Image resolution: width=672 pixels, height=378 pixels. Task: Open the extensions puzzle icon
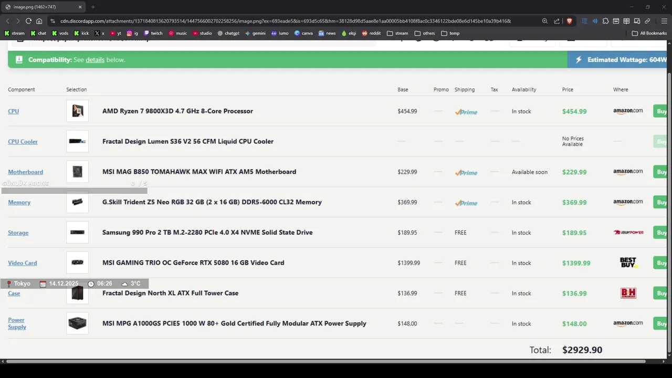[x=605, y=21]
